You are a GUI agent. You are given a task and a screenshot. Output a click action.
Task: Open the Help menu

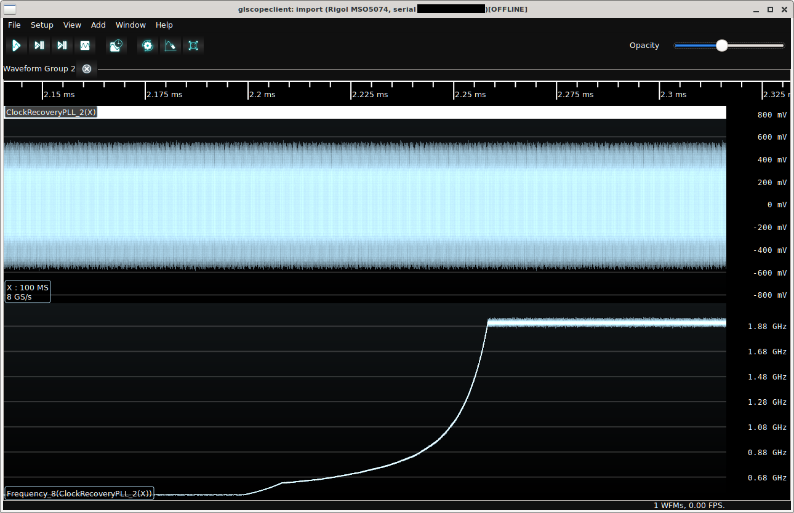(x=164, y=25)
